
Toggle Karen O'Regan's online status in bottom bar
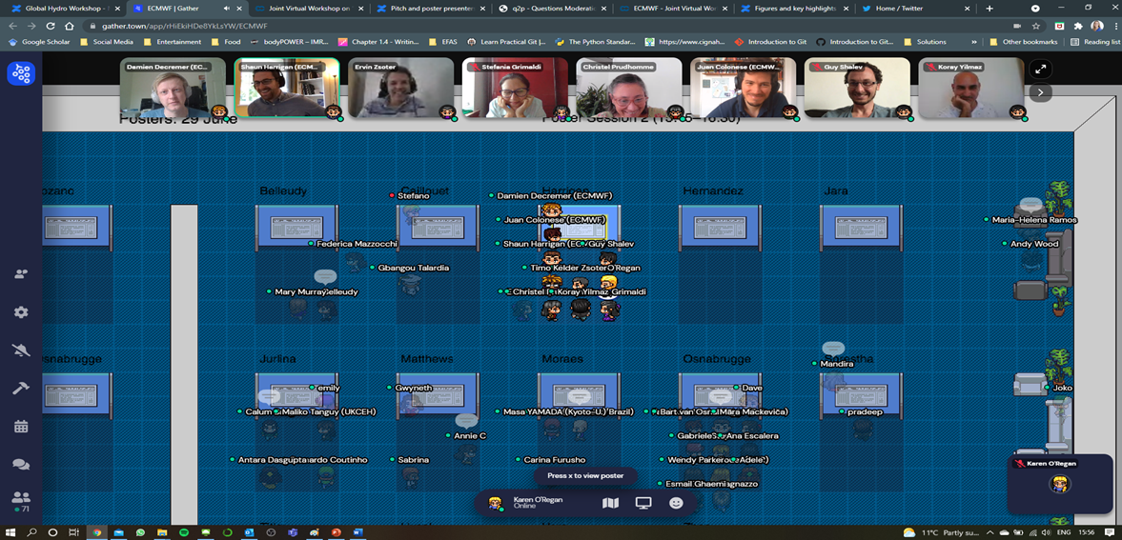532,503
